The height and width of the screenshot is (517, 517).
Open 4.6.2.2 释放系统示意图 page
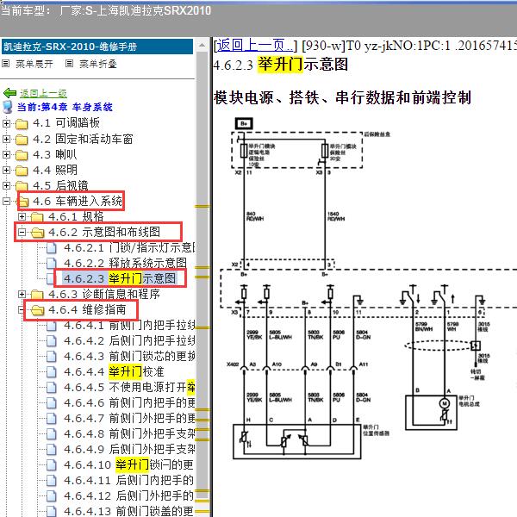click(x=125, y=263)
